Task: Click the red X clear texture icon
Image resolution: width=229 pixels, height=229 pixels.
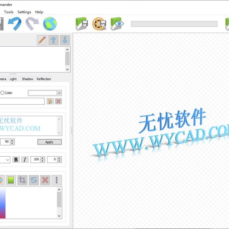Action: pos(59,101)
